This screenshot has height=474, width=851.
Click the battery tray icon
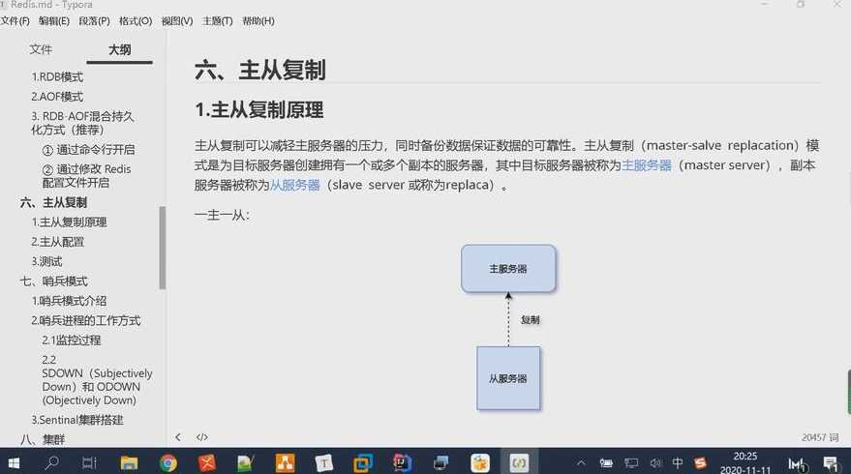coord(606,462)
